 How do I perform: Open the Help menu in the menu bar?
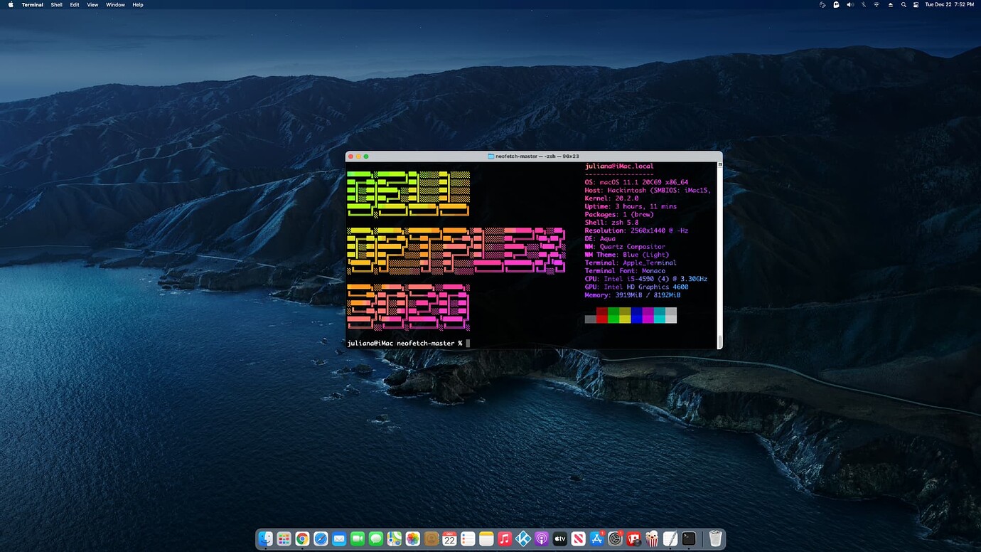[x=137, y=4]
